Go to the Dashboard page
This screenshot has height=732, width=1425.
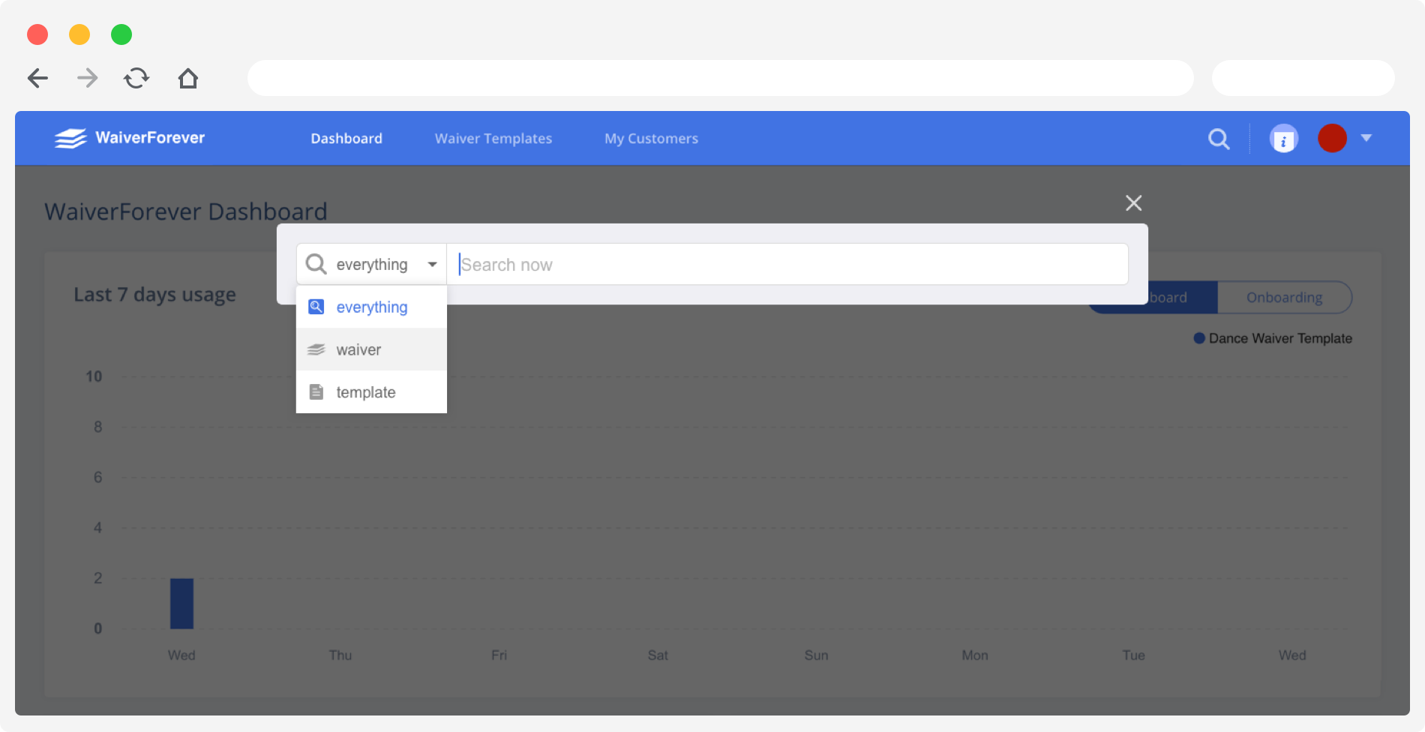(x=346, y=138)
